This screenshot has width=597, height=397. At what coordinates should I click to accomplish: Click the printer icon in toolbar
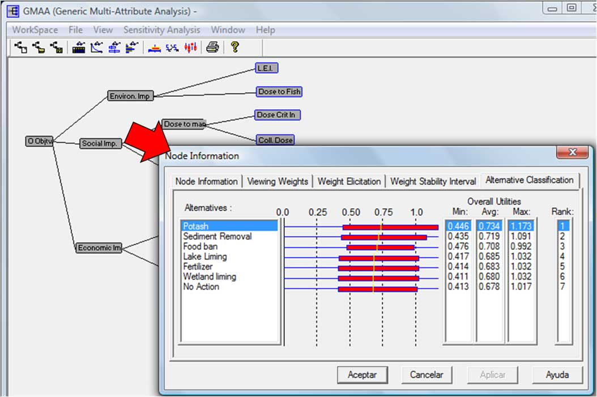[x=212, y=48]
